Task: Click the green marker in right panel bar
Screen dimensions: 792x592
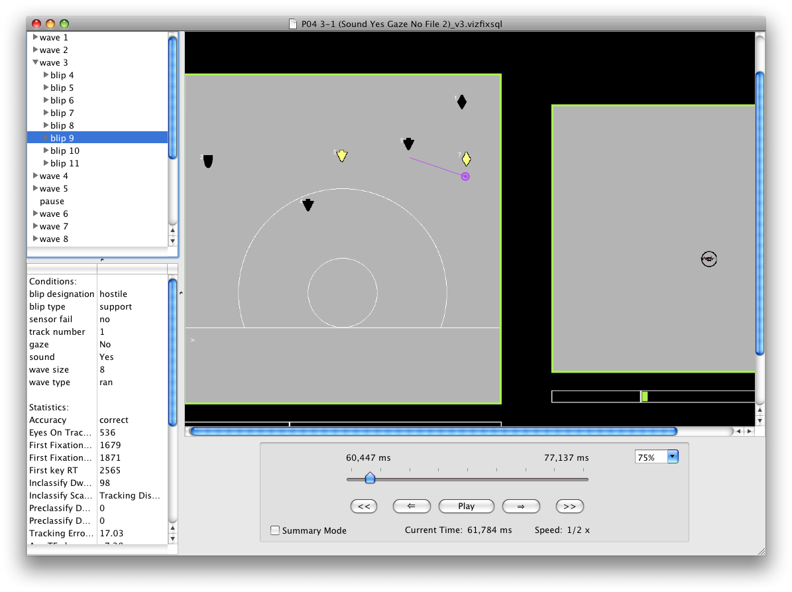Action: (x=644, y=396)
